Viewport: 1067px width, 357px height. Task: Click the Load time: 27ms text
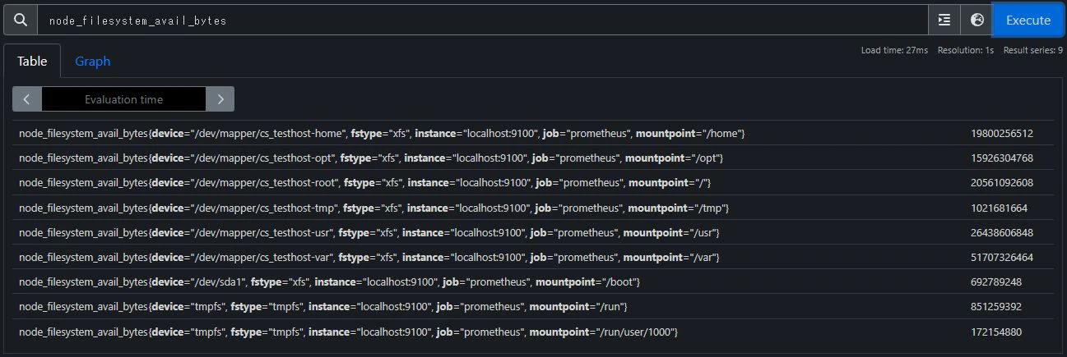894,50
